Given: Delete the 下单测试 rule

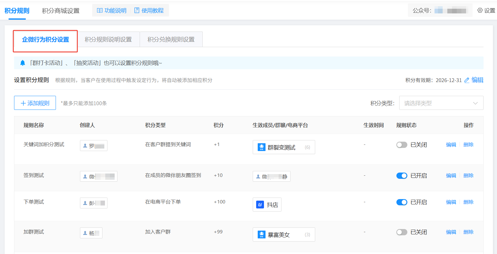Looking at the screenshot, I should coord(469,202).
